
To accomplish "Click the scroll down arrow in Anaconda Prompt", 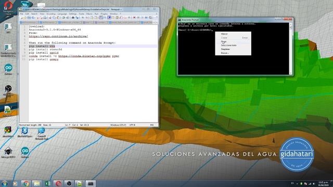I will pyautogui.click(x=291, y=73).
